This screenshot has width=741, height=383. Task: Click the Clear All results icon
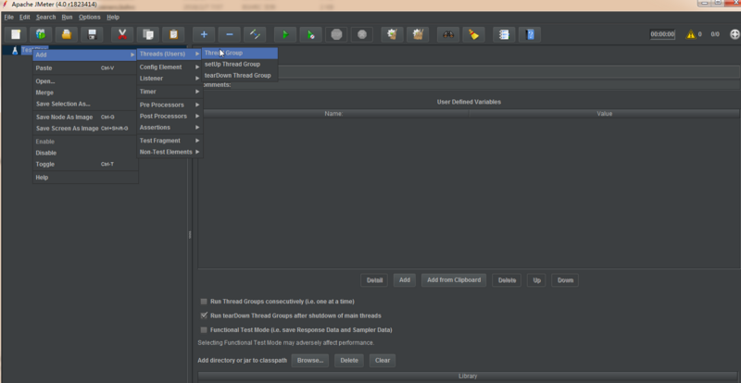418,34
